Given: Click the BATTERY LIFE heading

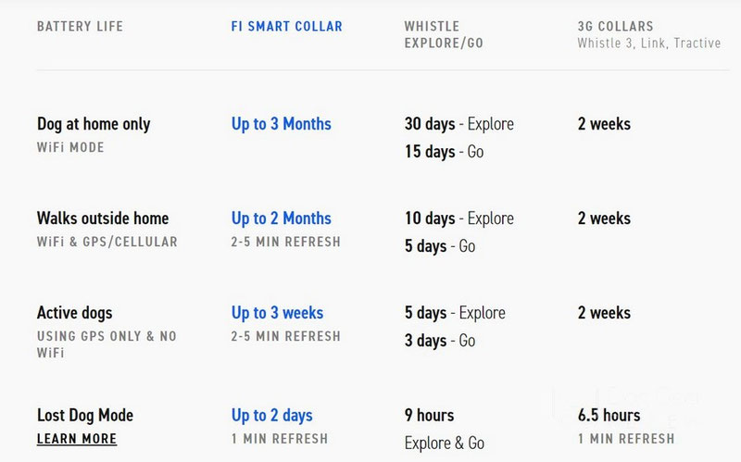Looking at the screenshot, I should pyautogui.click(x=80, y=27).
